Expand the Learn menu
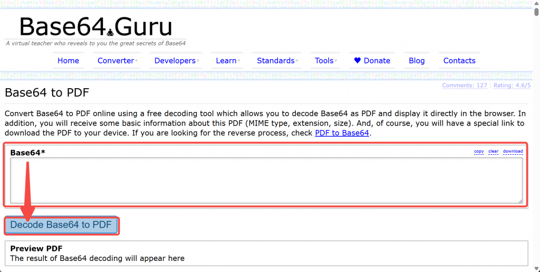540x272 pixels. pos(227,61)
